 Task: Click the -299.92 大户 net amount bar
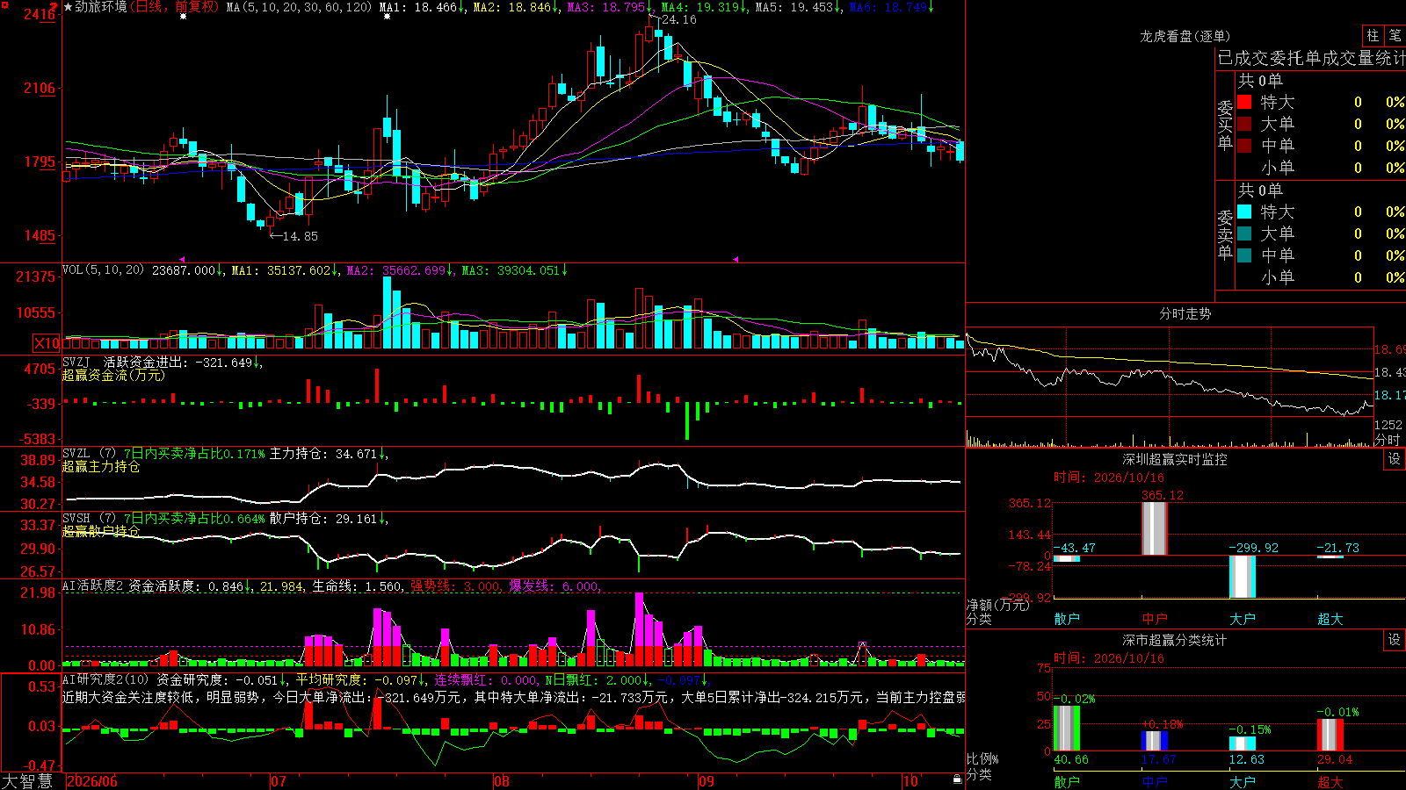(1242, 577)
